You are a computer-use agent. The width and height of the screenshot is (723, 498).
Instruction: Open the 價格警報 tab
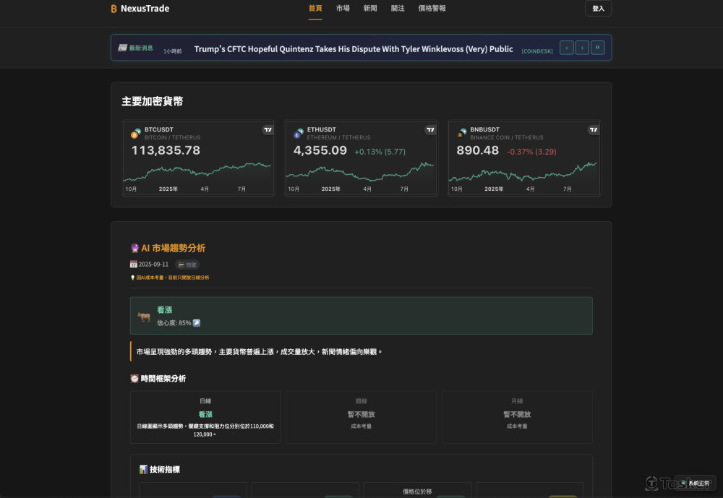click(432, 9)
